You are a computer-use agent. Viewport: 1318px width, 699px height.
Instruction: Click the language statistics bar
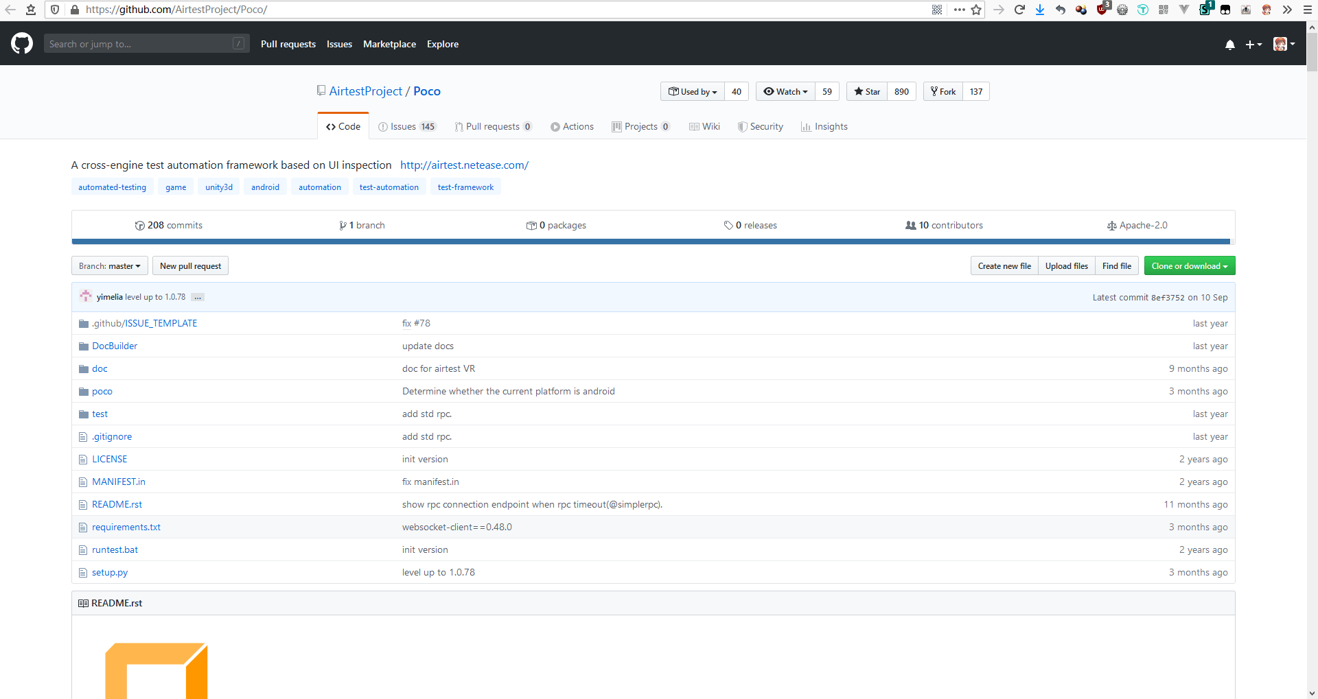click(x=652, y=241)
